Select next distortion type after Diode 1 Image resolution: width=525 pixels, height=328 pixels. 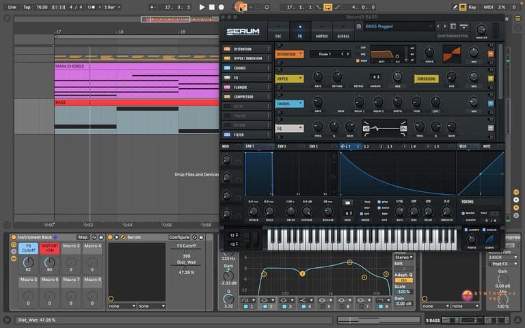pos(348,54)
